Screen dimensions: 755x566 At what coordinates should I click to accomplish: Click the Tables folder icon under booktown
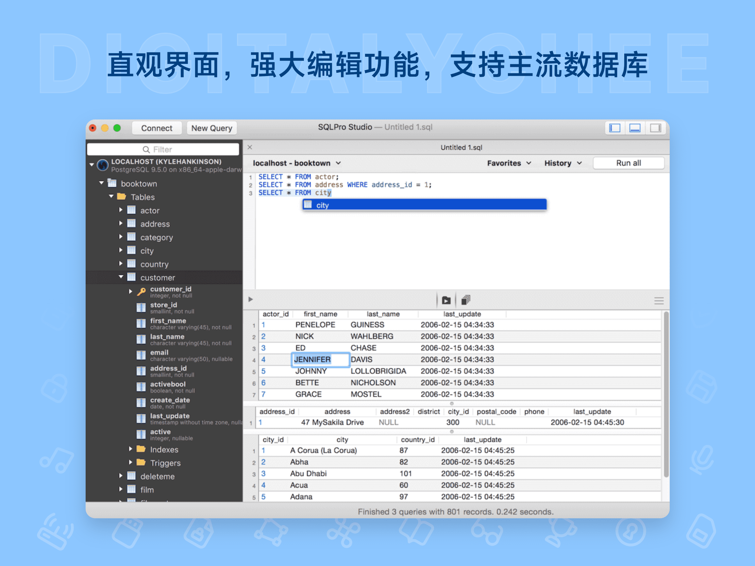coord(122,197)
